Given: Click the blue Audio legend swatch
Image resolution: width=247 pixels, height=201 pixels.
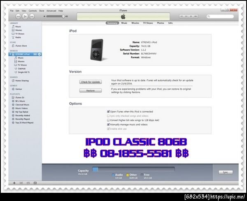Looking at the screenshot, I should tap(113, 175).
